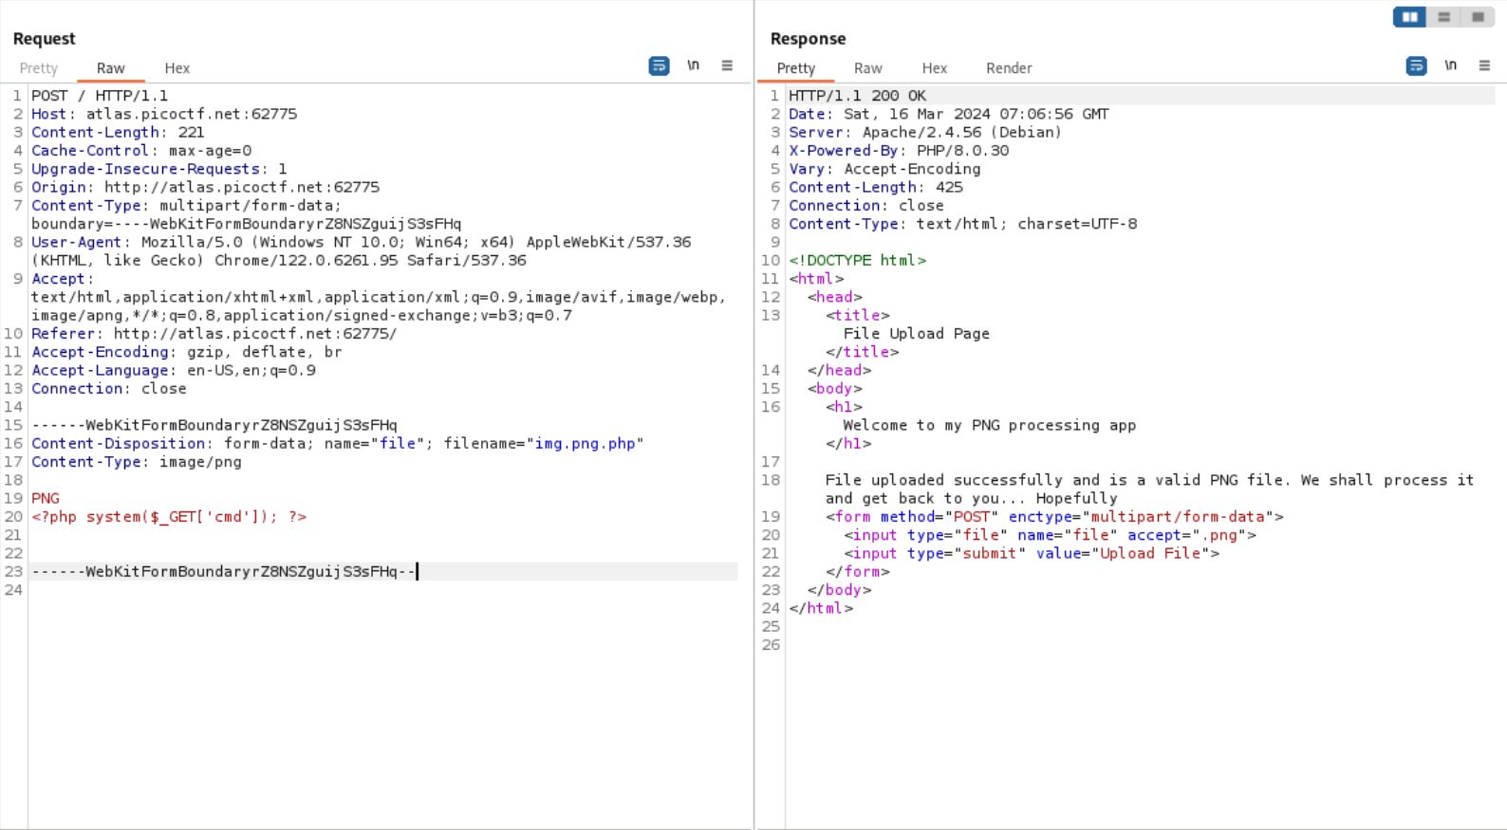Click the response Content-Type text/html line
Screen dimensions: 1507x830
pos(962,225)
